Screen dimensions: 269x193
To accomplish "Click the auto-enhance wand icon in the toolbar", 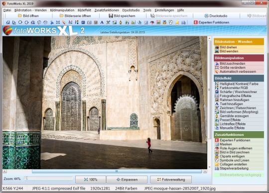I will [x=64, y=22].
